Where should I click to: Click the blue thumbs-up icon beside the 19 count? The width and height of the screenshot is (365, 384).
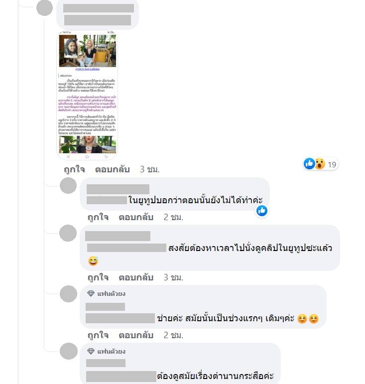coord(309,163)
